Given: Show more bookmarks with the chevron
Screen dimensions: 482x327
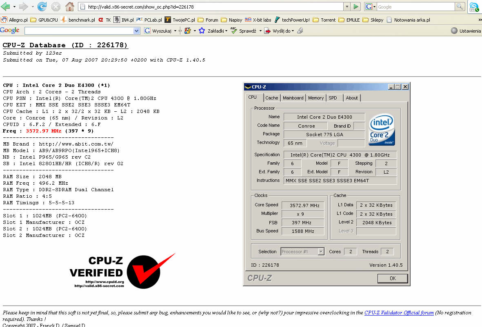Looking at the screenshot, I should pyautogui.click(x=480, y=20).
